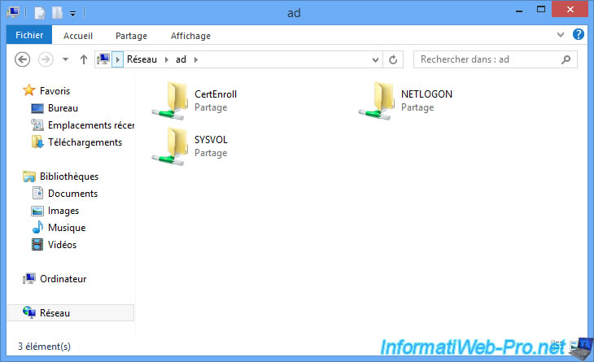This screenshot has height=362, width=594.
Task: Switch to the Partage ribbon tab
Action: click(131, 35)
